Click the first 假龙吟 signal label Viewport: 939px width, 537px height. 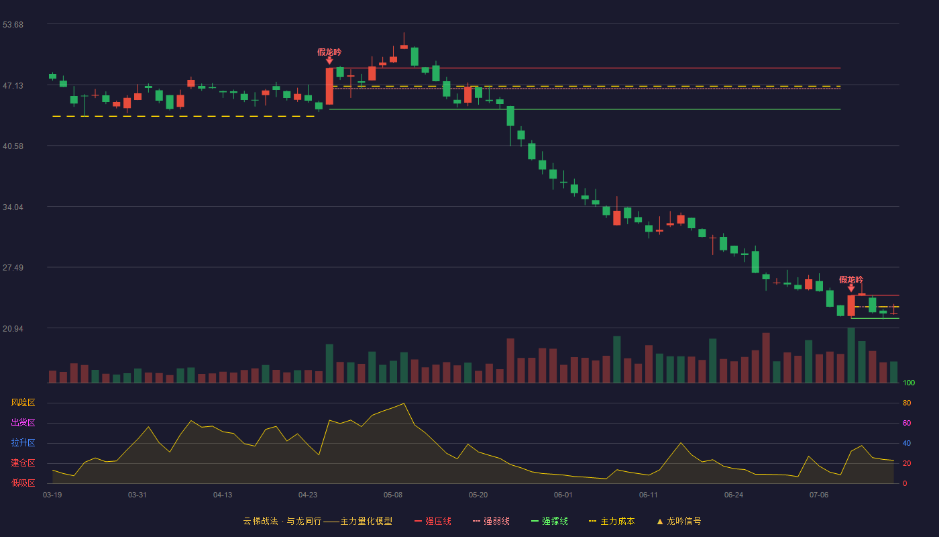329,52
